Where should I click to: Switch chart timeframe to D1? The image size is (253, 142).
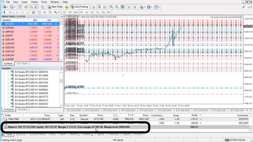[98, 12]
